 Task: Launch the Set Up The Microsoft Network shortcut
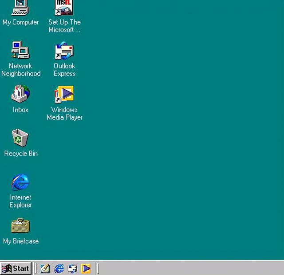tap(64, 8)
